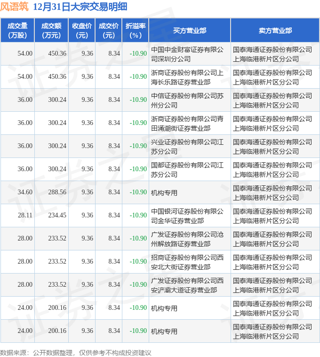Select the 买方营业部 column header

[x=190, y=31]
